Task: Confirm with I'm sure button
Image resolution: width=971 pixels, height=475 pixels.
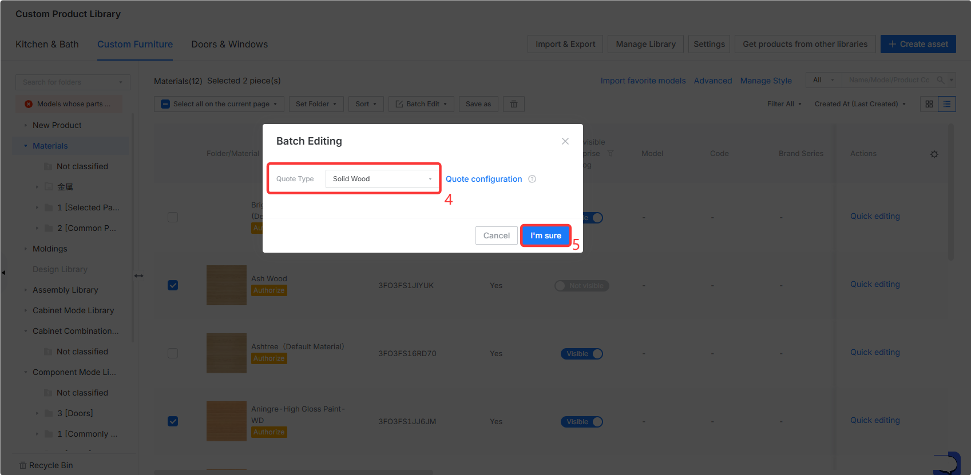Action: click(546, 235)
